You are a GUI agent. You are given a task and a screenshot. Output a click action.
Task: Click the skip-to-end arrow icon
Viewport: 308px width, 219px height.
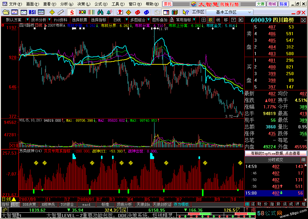241,20
